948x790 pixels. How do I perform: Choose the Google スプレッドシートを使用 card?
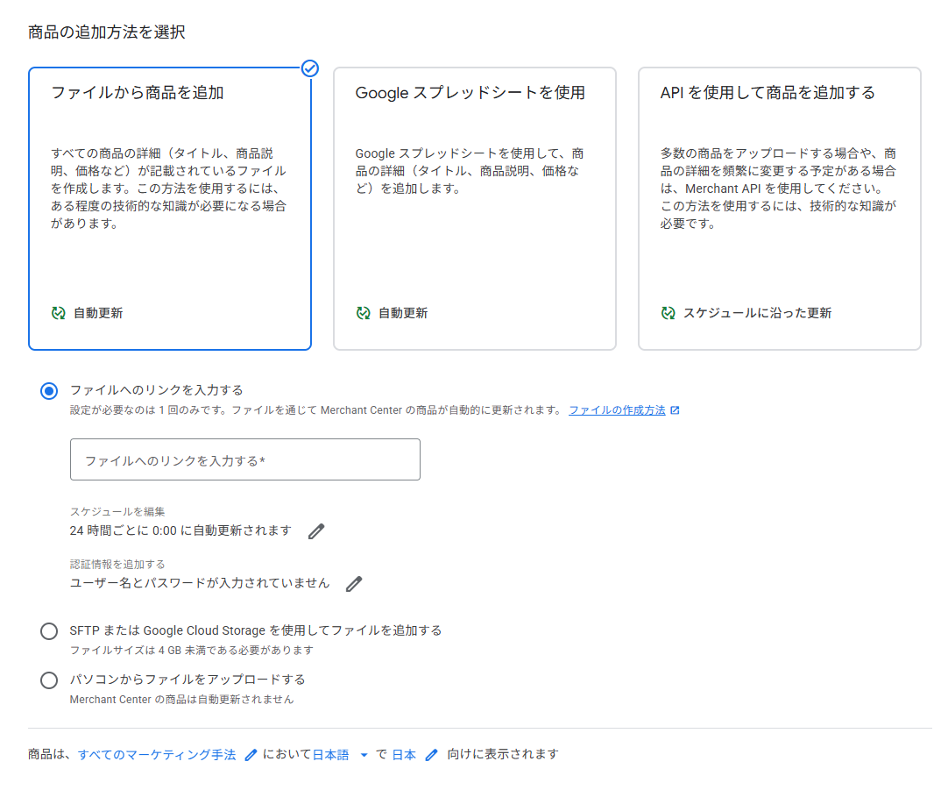pyautogui.click(x=475, y=209)
